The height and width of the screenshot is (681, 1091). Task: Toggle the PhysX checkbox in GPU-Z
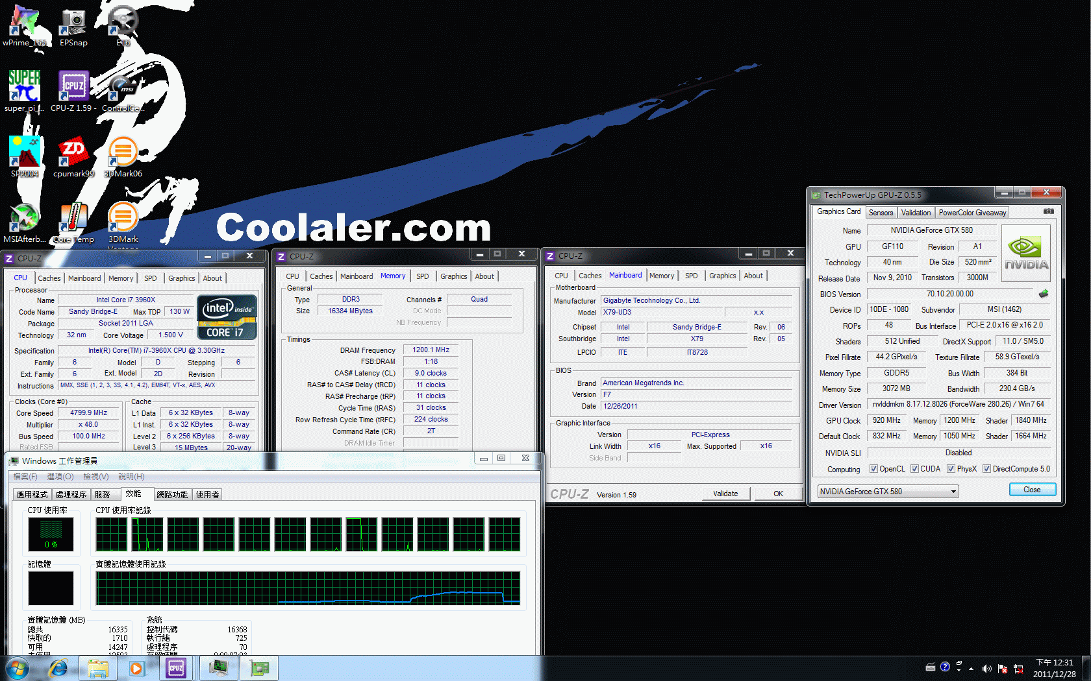click(x=951, y=469)
